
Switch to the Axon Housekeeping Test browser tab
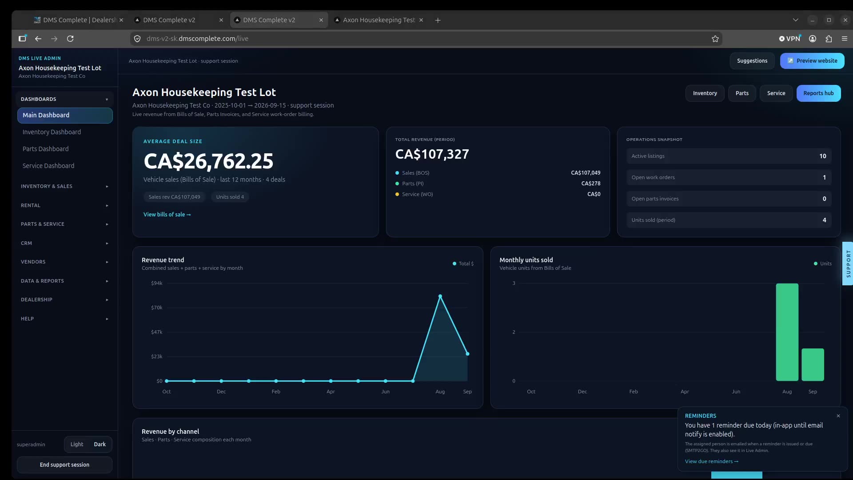click(x=379, y=20)
